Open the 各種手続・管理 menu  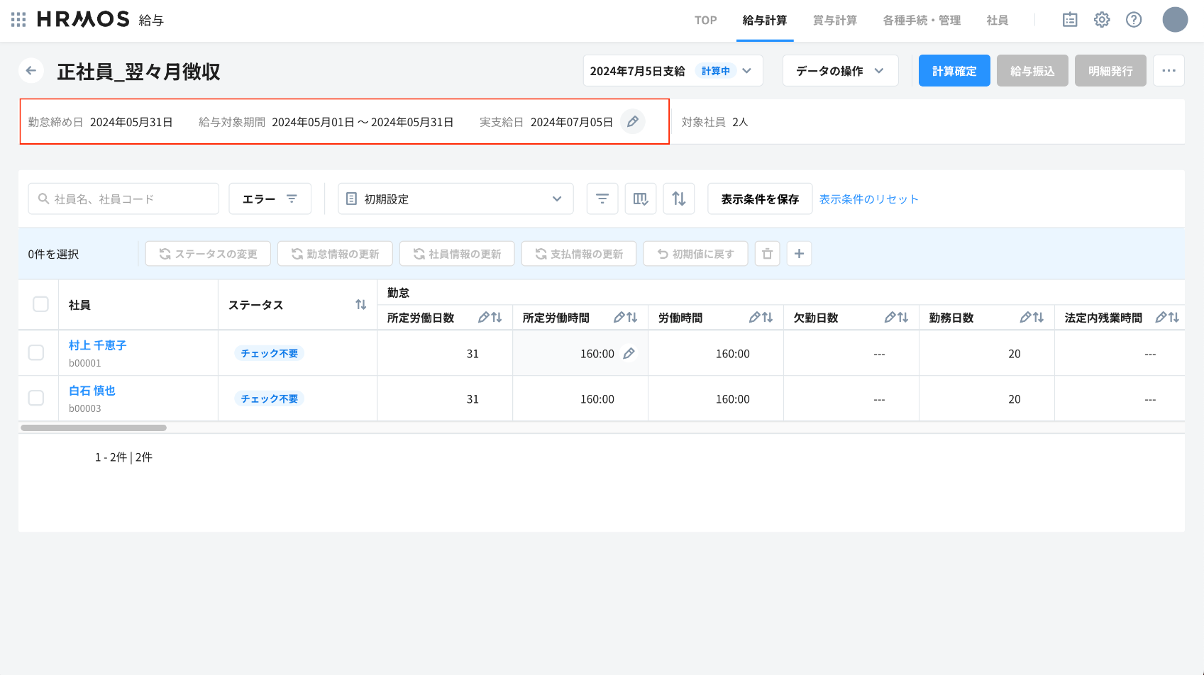[921, 21]
